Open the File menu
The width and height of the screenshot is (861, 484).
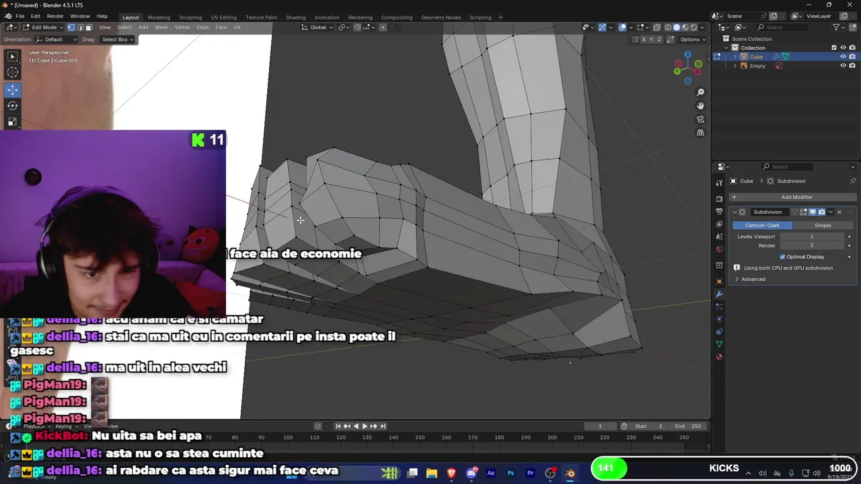(20, 17)
